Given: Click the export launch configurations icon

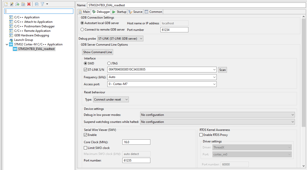Looking at the screenshot, I should coord(17,4).
